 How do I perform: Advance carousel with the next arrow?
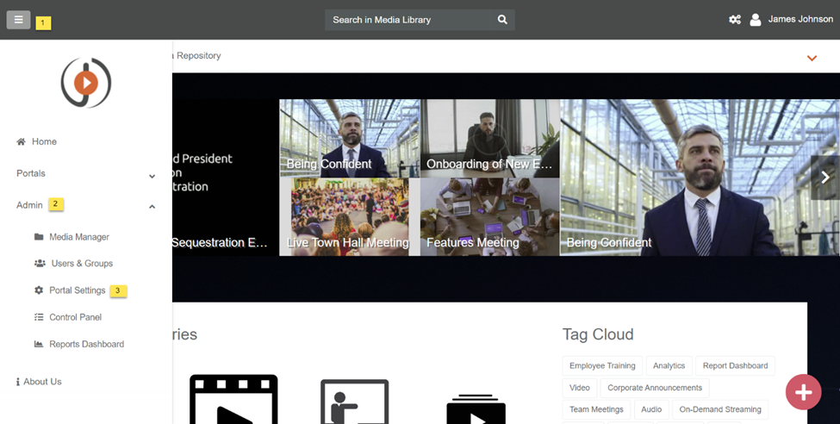coord(824,178)
